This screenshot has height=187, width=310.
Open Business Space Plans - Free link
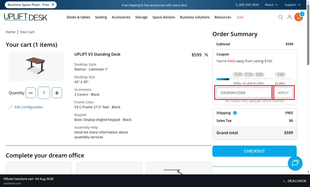pos(31,5)
